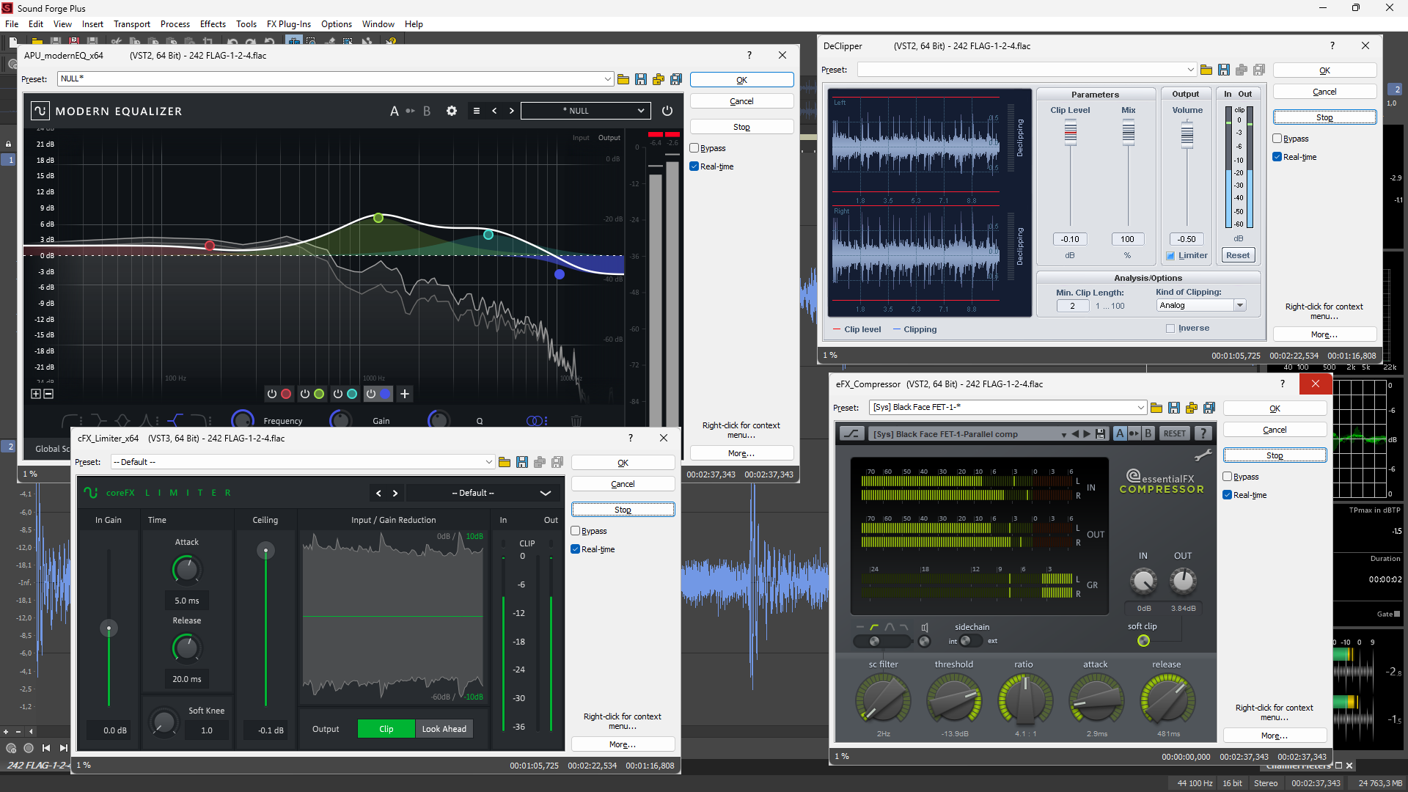
Task: Expand cFX_Limiter Preset dropdown
Action: pos(489,462)
